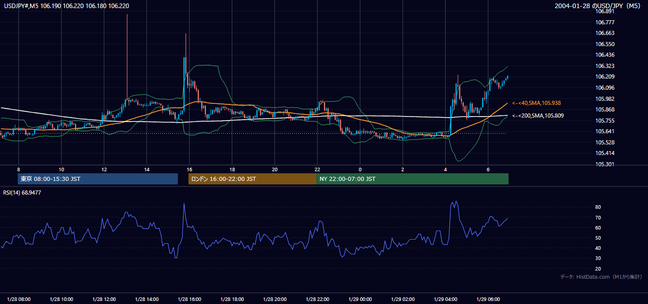Click hour label 18 under the price chart
Image resolution: width=648 pixels, height=304 pixels.
click(232, 169)
